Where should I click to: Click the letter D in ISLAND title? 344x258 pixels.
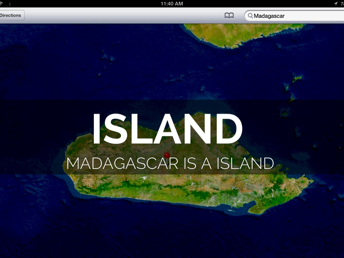227,129
